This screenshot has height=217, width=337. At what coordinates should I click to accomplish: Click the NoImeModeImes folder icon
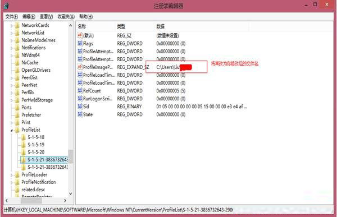click(x=17, y=40)
